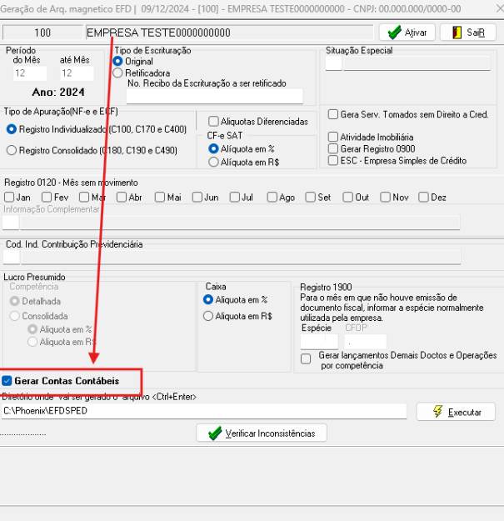Select Lucro Presumido Consolidada radio

15,316
